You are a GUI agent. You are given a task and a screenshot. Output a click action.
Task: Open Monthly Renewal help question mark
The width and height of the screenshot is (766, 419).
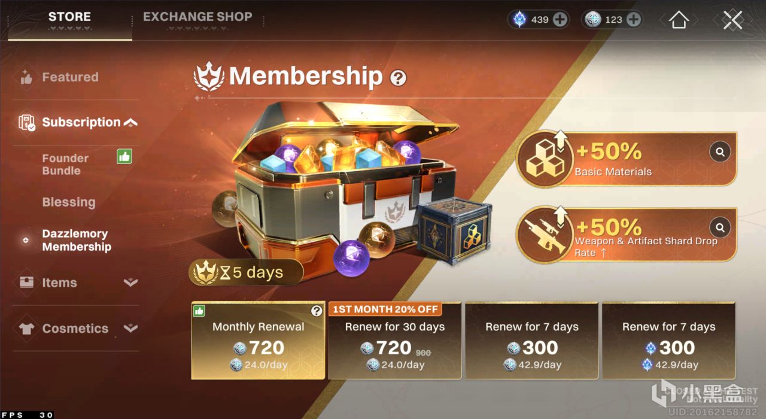coord(317,311)
